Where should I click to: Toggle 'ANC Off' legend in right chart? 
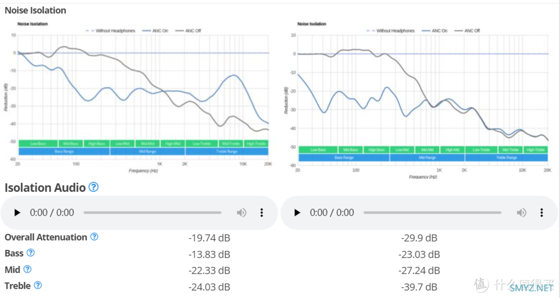467,31
